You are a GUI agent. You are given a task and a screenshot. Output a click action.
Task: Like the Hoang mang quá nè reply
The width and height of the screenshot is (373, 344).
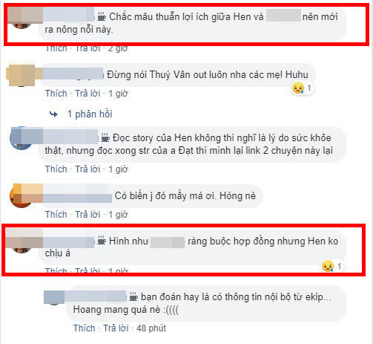85,328
